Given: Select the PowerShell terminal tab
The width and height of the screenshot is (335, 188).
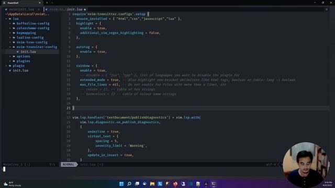Looking at the screenshot, I should pos(21,3).
